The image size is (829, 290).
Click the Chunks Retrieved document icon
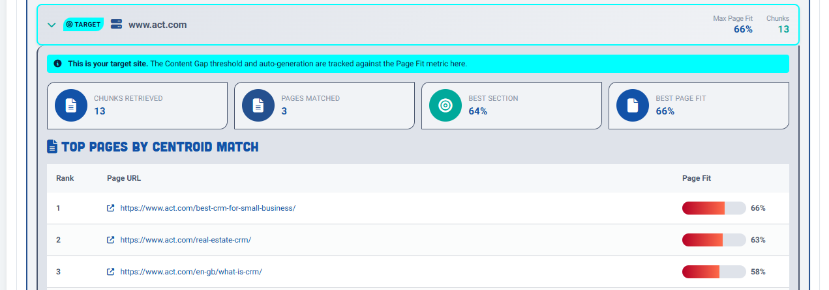[x=70, y=105]
